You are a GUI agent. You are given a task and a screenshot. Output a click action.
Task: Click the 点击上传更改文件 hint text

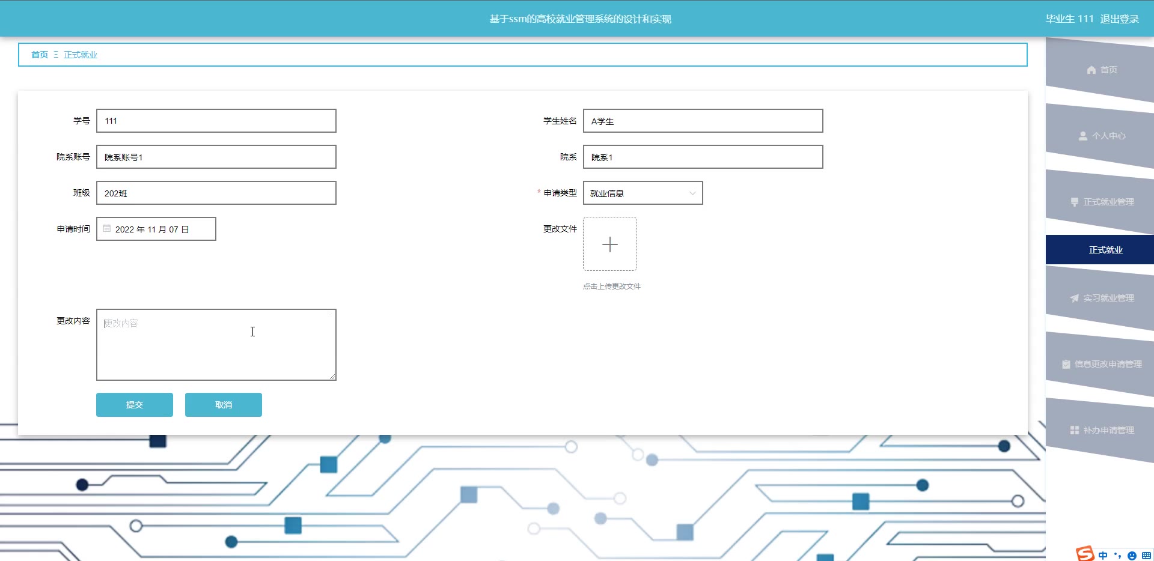(612, 287)
